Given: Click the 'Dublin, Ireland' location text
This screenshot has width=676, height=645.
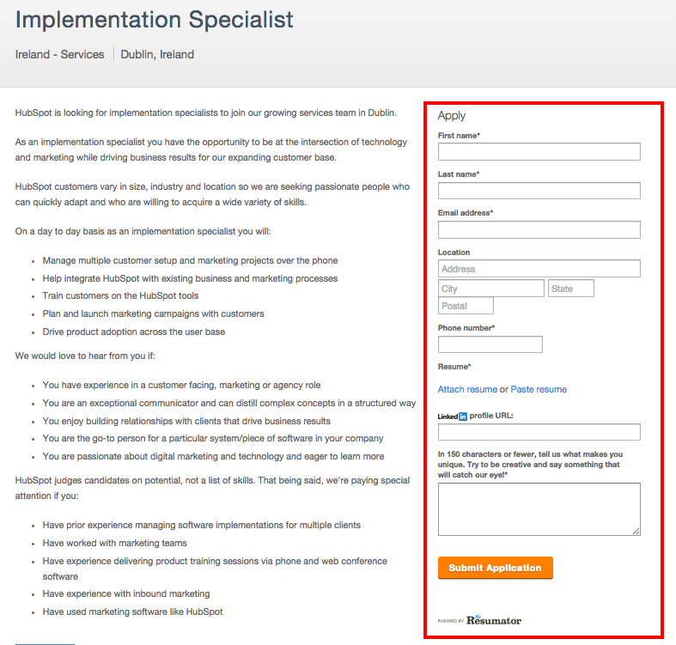Looking at the screenshot, I should pos(157,54).
